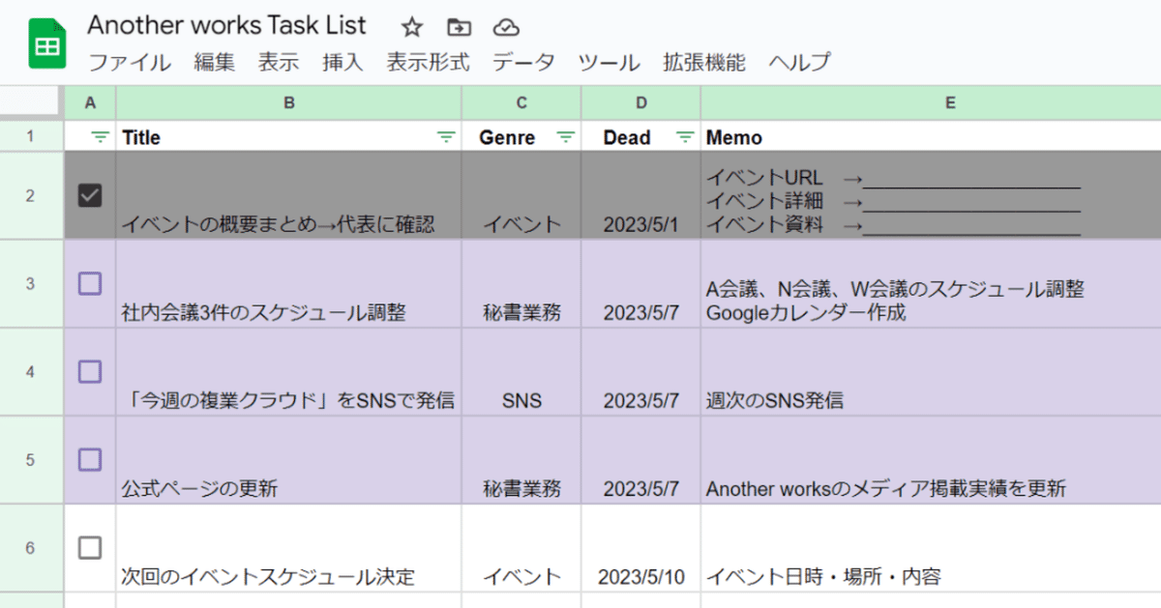Viewport: 1161px width, 608px height.
Task: Select the memo cell イベント日時・場所・内容
Action: pyautogui.click(x=931, y=548)
